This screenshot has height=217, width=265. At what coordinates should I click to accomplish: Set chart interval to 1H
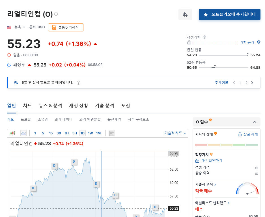tap(67, 133)
